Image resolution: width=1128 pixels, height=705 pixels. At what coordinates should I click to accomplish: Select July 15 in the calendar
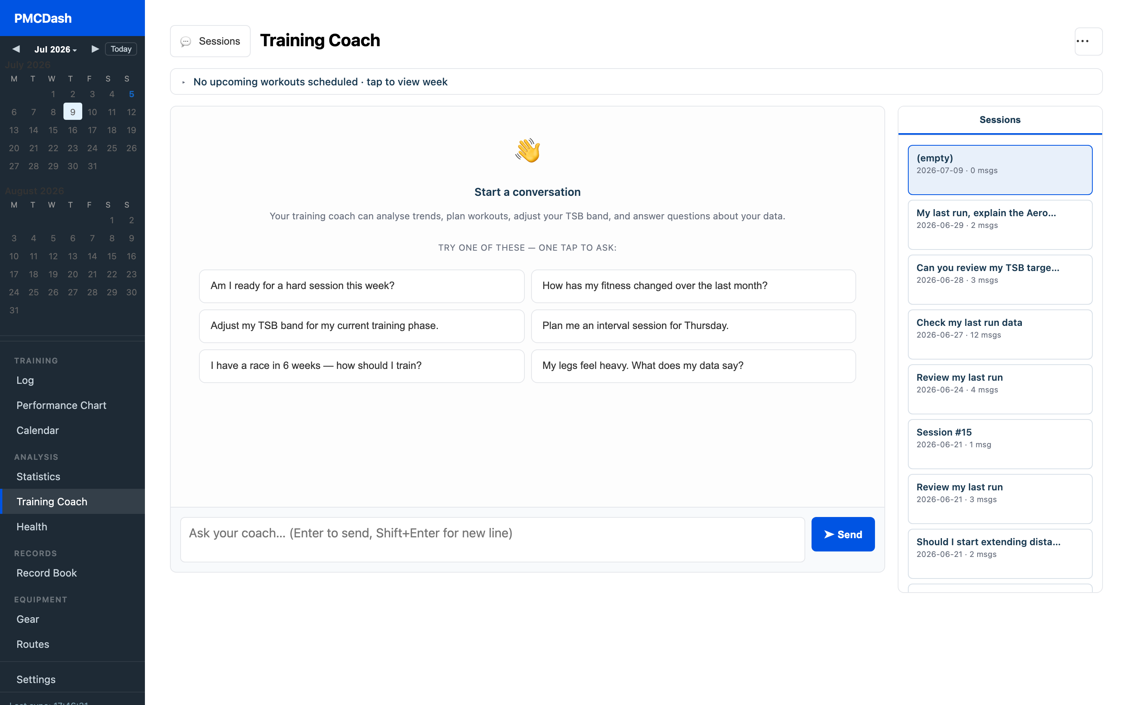point(53,130)
